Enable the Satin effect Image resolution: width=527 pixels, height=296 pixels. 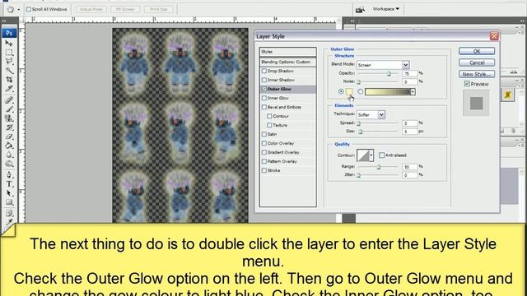264,134
